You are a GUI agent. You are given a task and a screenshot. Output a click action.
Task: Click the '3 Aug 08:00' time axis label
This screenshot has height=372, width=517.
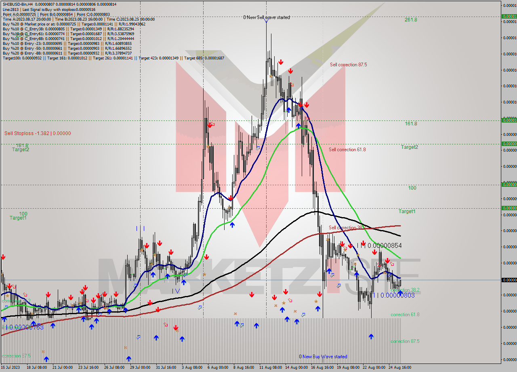tap(192, 368)
